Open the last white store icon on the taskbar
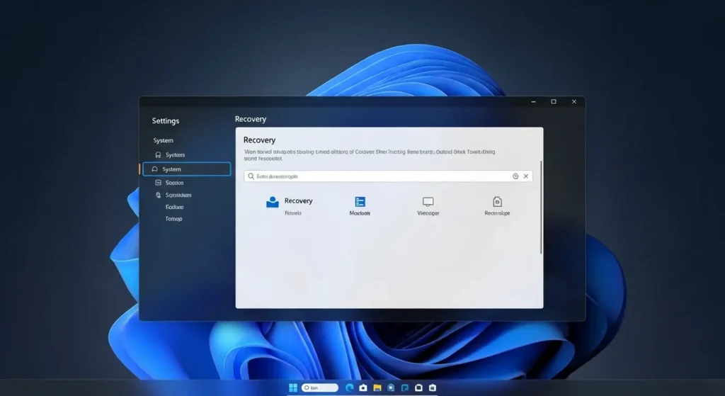The height and width of the screenshot is (396, 725). [x=433, y=387]
